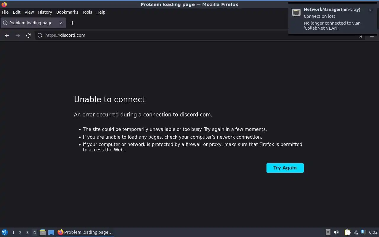Switch to workspace 2
This screenshot has width=379, height=237.
coord(20,233)
